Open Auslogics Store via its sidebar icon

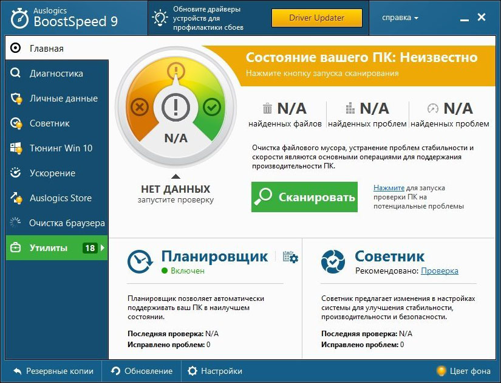[x=15, y=198]
